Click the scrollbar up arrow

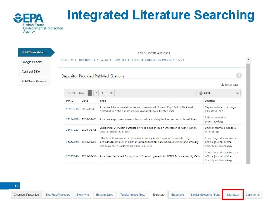pyautogui.click(x=248, y=60)
